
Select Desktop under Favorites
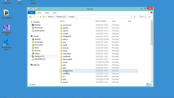(38, 25)
